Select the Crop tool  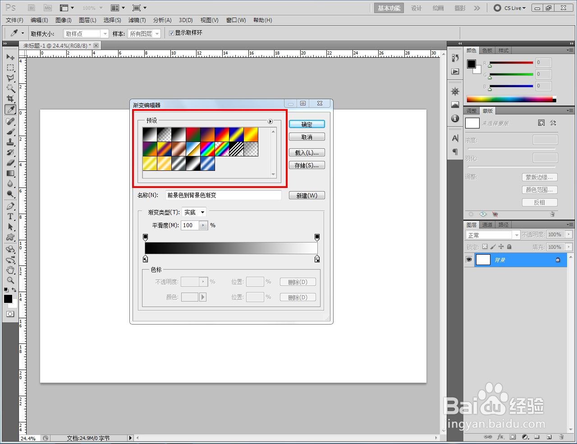(10, 99)
